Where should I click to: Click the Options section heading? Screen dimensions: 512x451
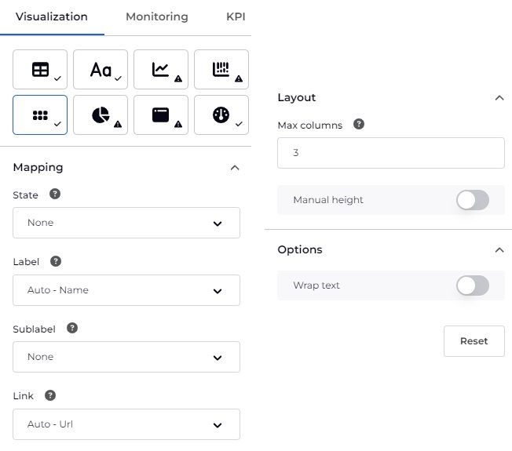[x=300, y=249]
